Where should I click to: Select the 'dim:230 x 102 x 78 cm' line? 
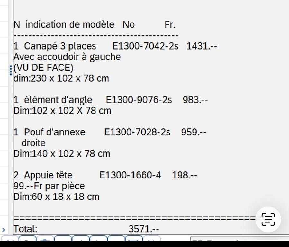coord(61,78)
